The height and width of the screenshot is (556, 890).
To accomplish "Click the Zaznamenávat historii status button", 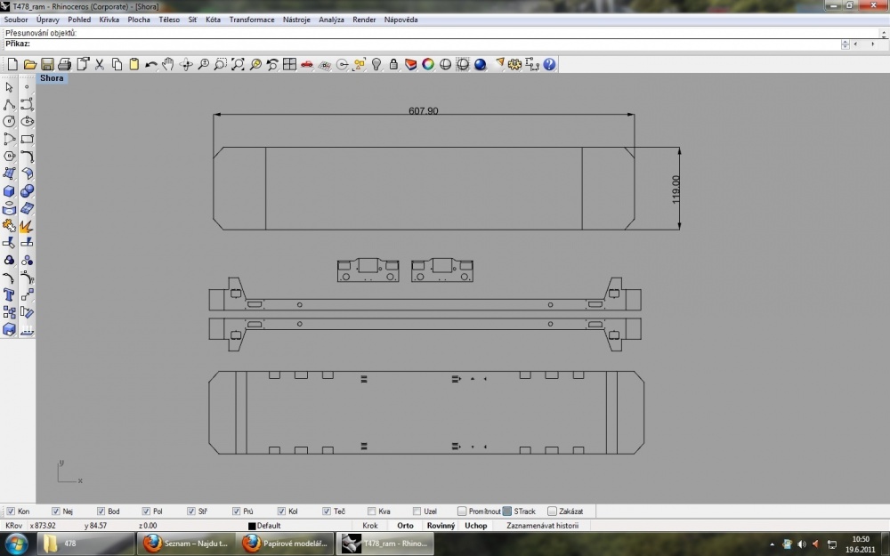I will (543, 526).
